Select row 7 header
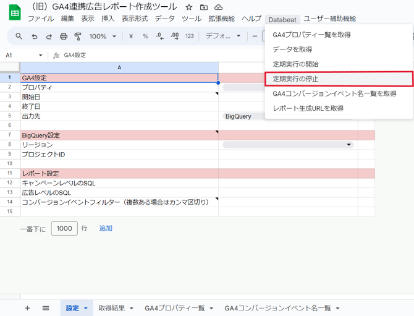This screenshot has height=316, width=414. pos(10,135)
